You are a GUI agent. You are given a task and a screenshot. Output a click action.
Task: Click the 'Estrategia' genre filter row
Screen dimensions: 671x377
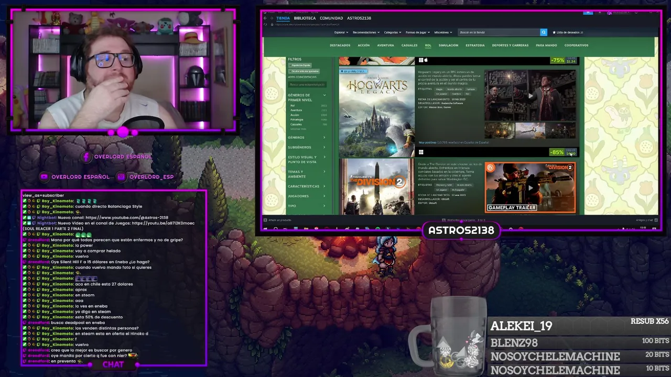pos(309,120)
